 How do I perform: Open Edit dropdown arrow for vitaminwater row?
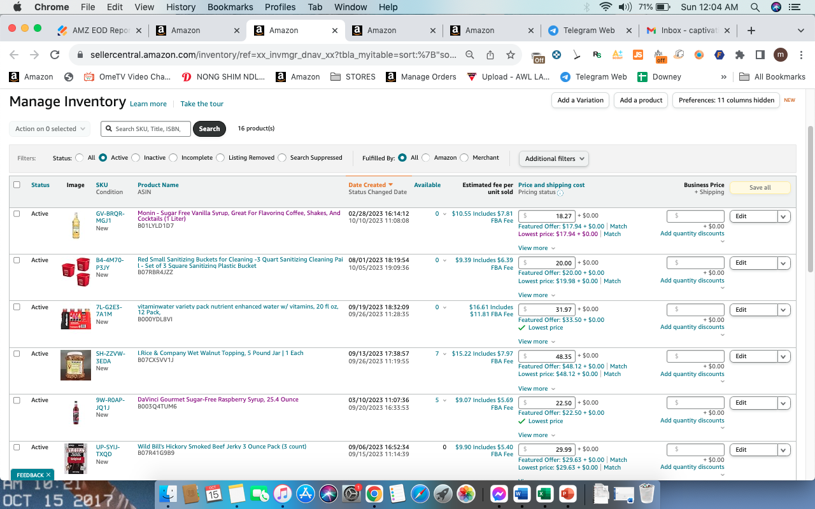click(784, 310)
